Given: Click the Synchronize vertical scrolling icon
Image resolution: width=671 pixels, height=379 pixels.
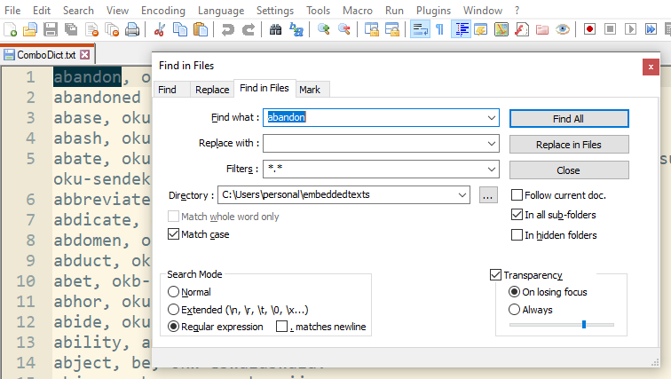Looking at the screenshot, I should (371, 29).
